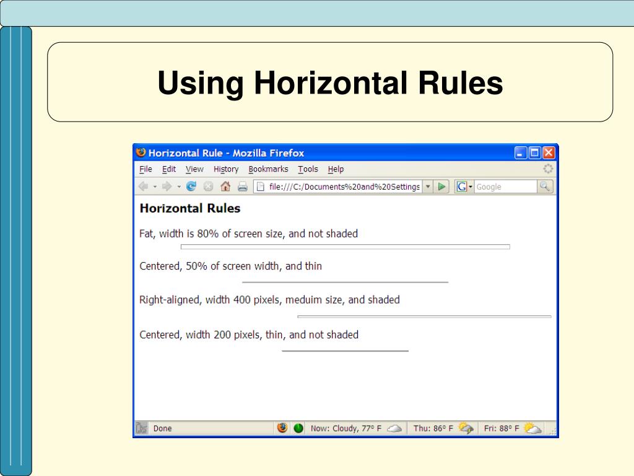Click the window resize grip corner
This screenshot has width=634, height=476.
click(x=552, y=431)
